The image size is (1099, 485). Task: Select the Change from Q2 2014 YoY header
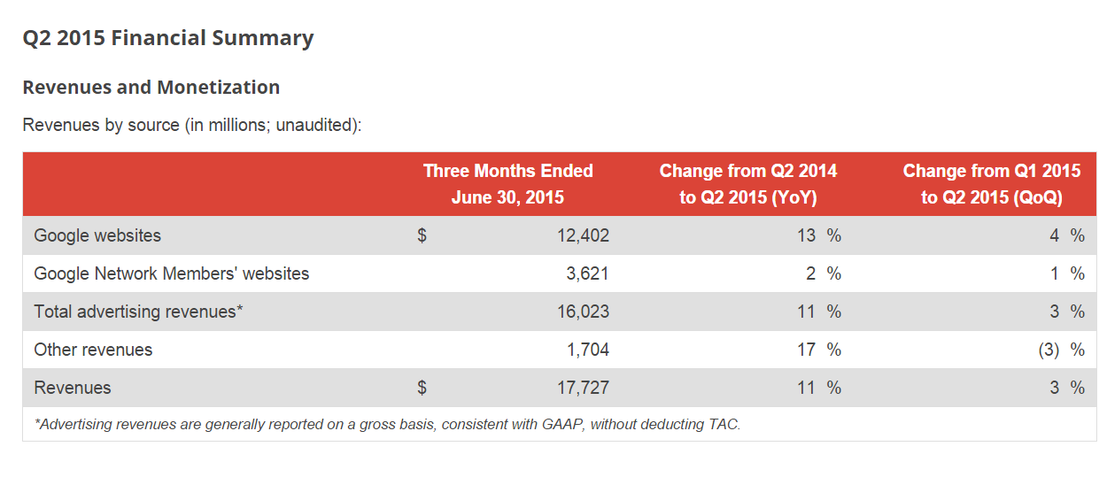[x=747, y=183]
